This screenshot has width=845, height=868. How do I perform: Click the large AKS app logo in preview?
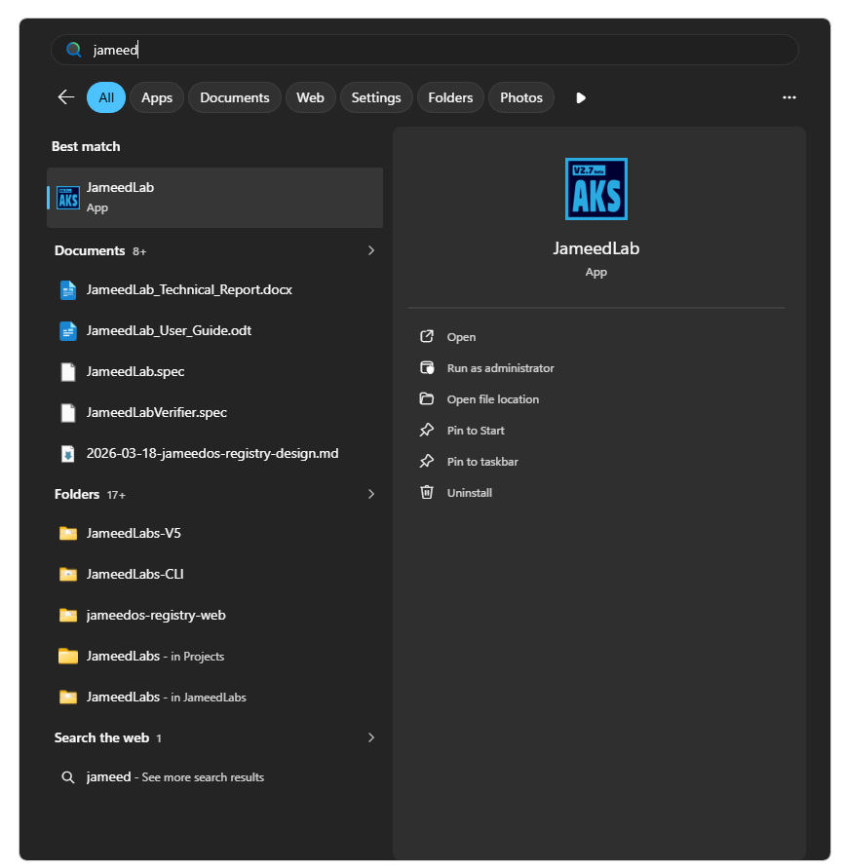pos(595,189)
